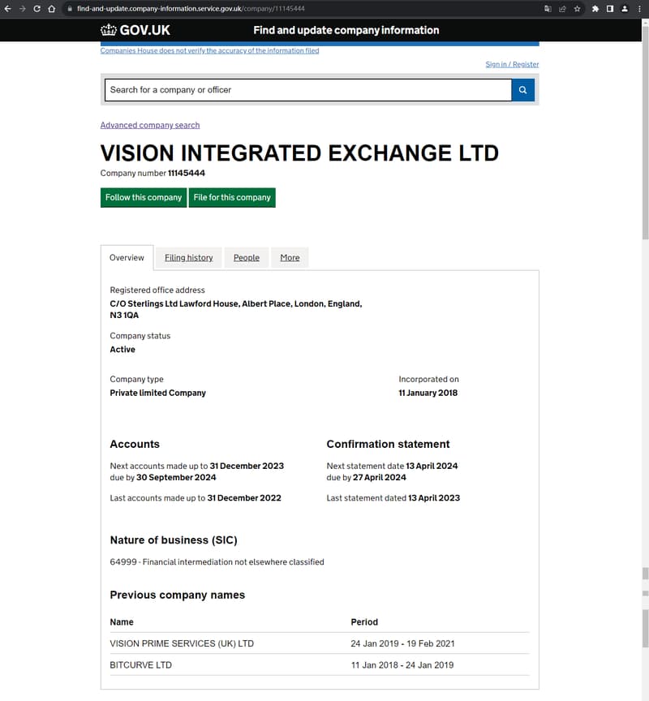Open the three-dot browser menu
This screenshot has width=649, height=701.
pos(639,8)
